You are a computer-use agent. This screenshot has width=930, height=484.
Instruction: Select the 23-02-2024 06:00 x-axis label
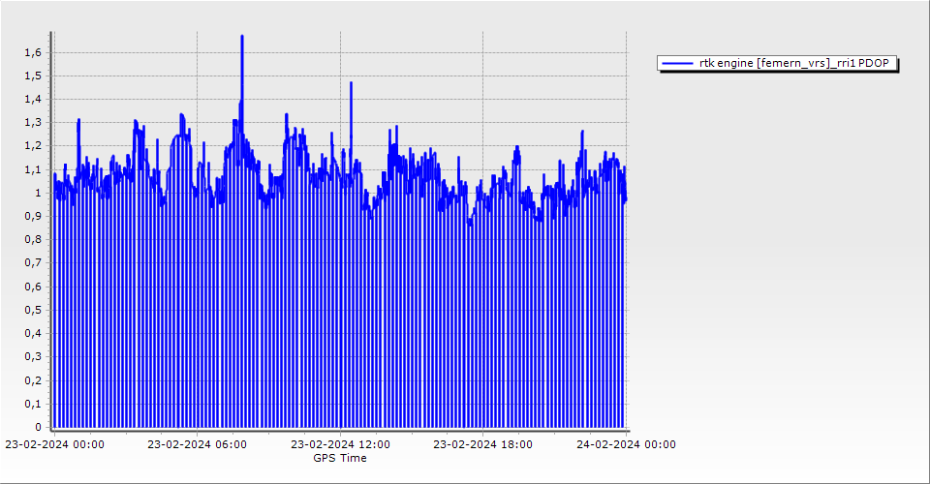point(197,444)
